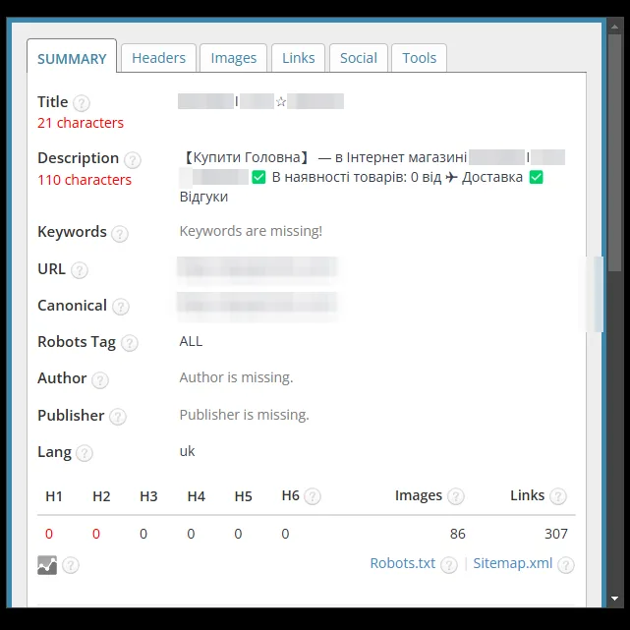
Task: Select the Social tab
Action: point(359,58)
